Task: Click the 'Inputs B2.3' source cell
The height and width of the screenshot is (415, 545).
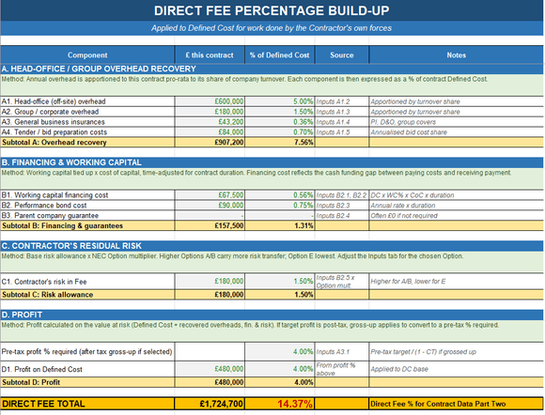Action: point(342,206)
